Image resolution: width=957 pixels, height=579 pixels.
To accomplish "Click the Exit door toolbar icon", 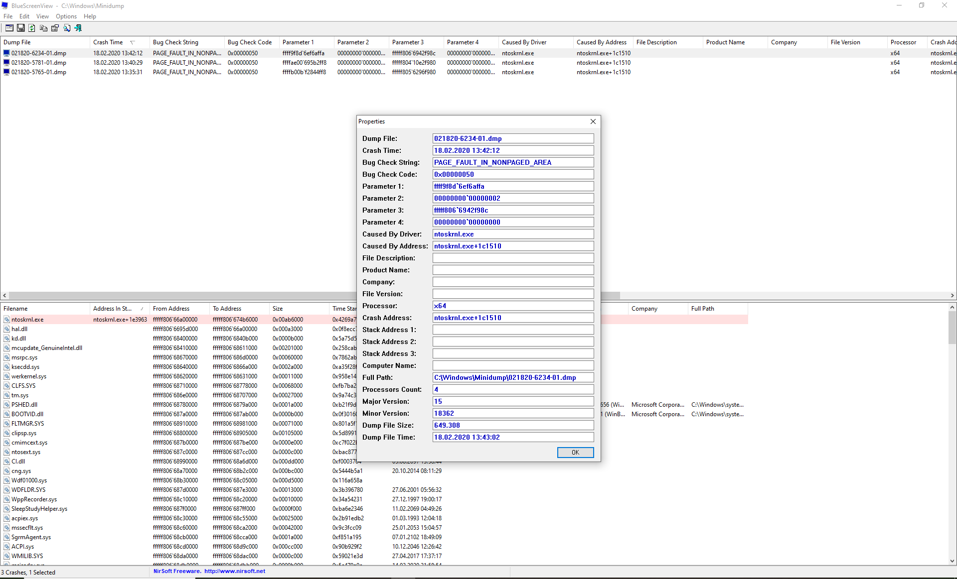I will click(x=78, y=28).
